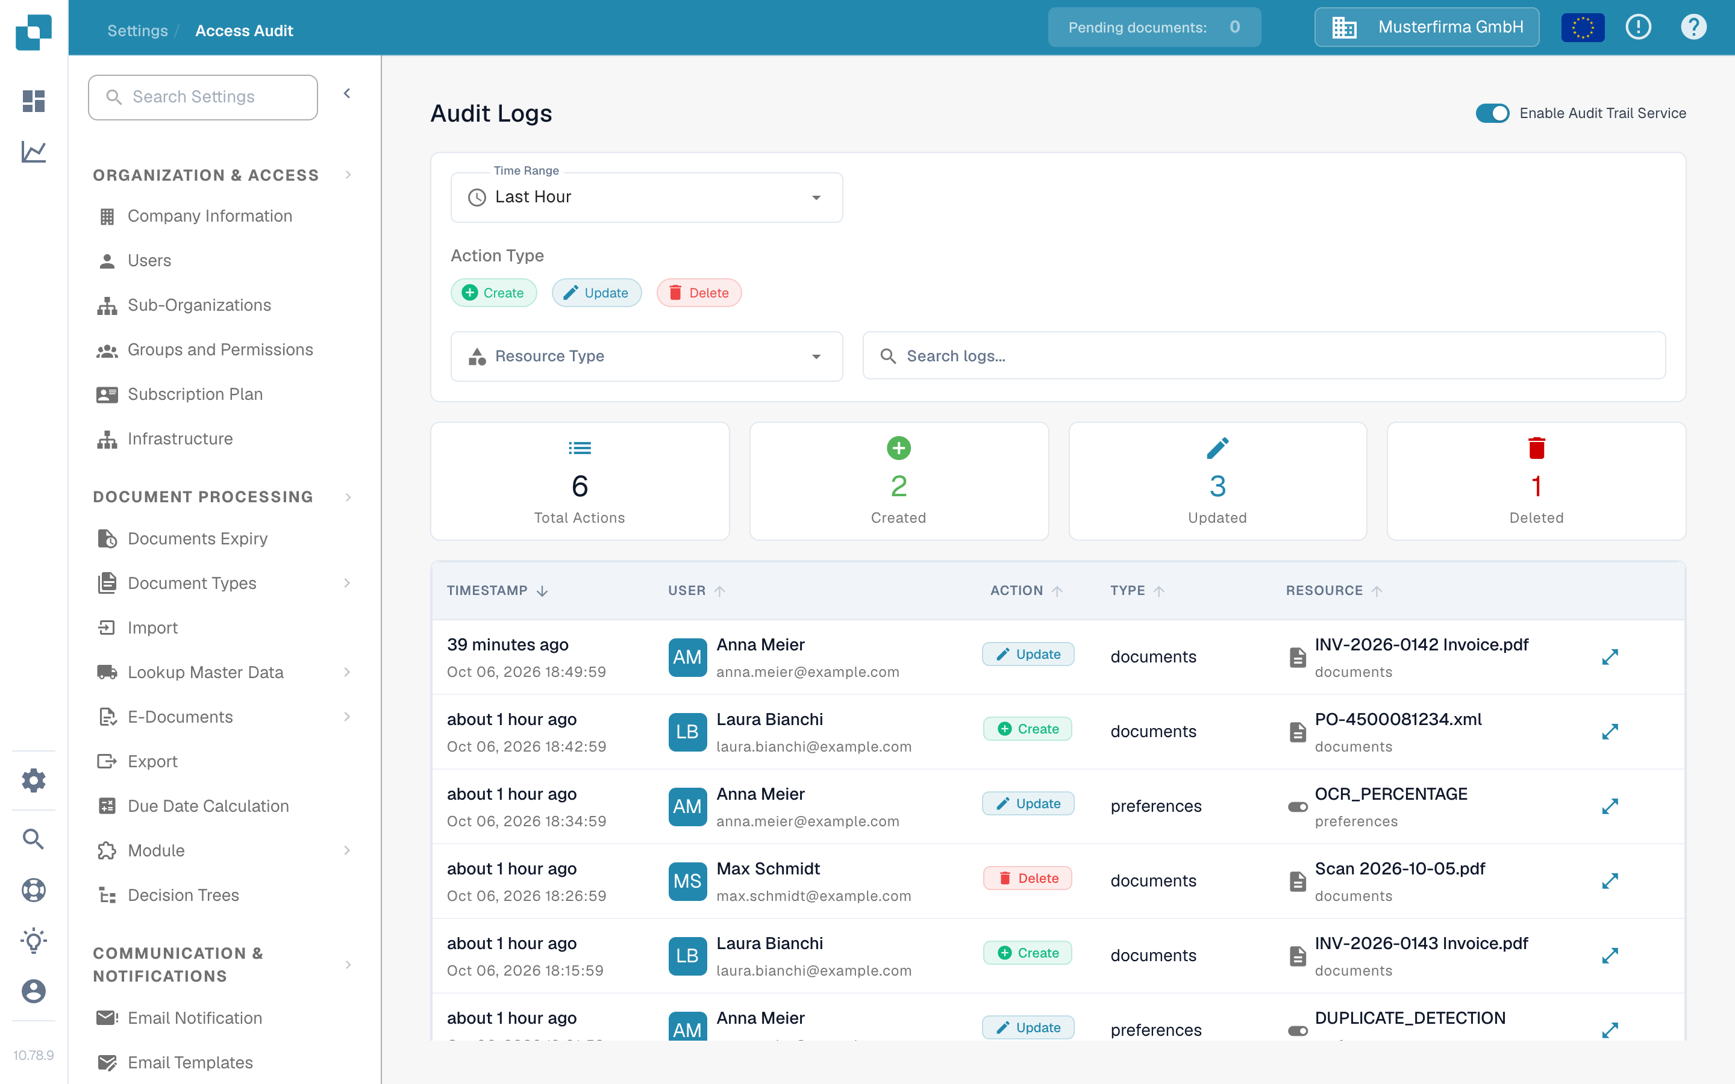
Task: Expand details for OCR_PERCENTAGE row
Action: 1610,806
